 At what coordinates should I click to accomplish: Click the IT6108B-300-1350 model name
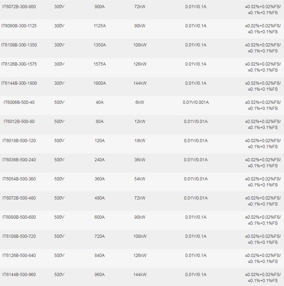(19, 45)
